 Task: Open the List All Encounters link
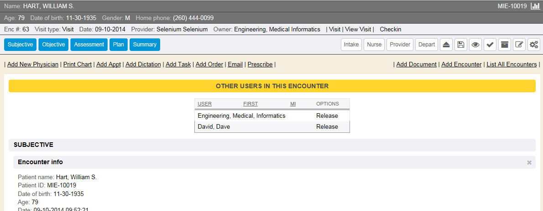512,65
